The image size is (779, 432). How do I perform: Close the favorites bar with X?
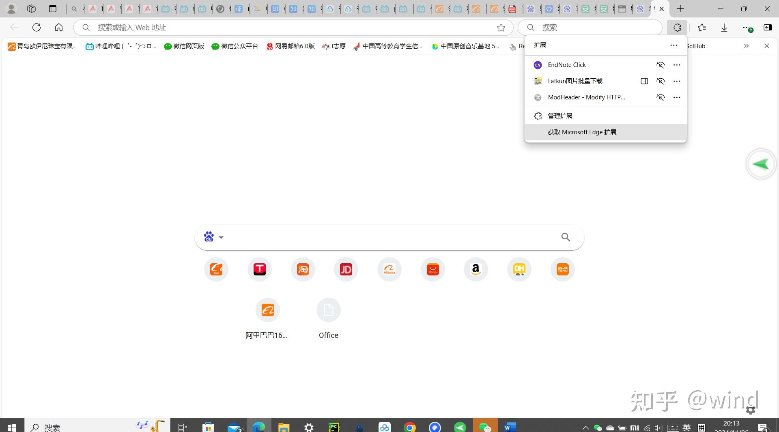point(767,46)
